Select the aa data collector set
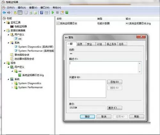Image resolution: width=160 pixels, height=135 pixels. click(x=20, y=39)
